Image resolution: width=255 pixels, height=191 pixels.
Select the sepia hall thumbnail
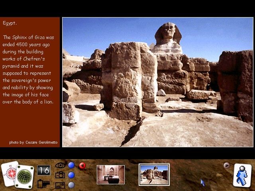pos(111,175)
